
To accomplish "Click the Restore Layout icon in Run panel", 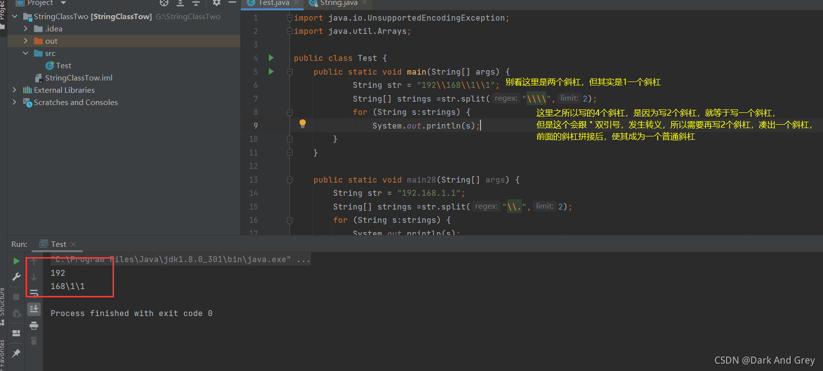I will coord(16,333).
